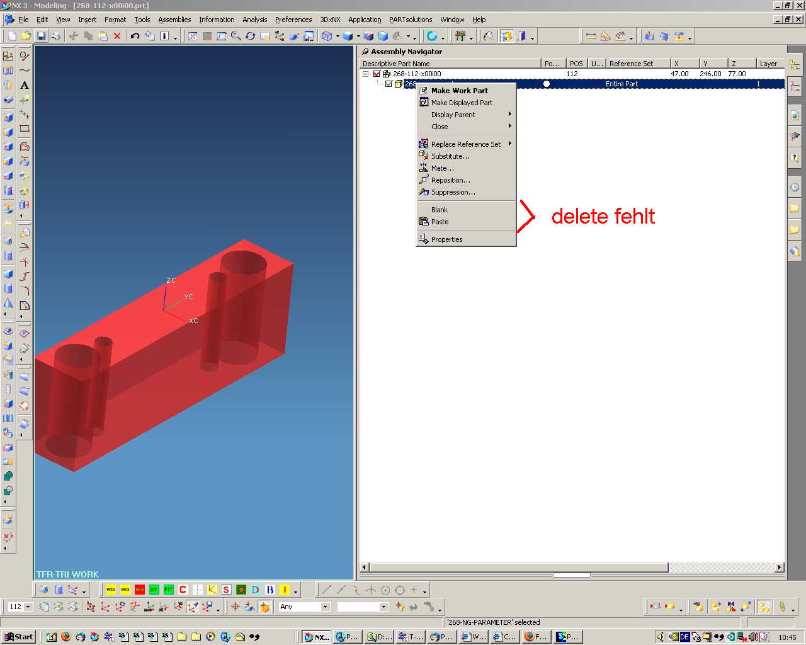Click the Measure Angle icon
806x645 pixels.
click(606, 37)
